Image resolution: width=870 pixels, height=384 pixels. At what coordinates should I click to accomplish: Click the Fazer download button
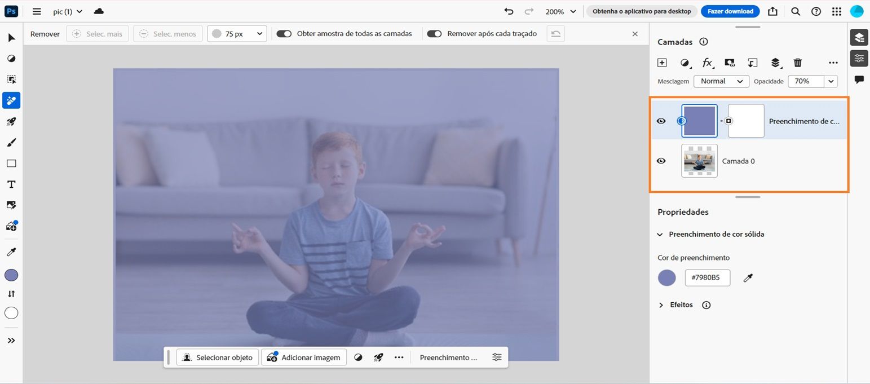730,11
